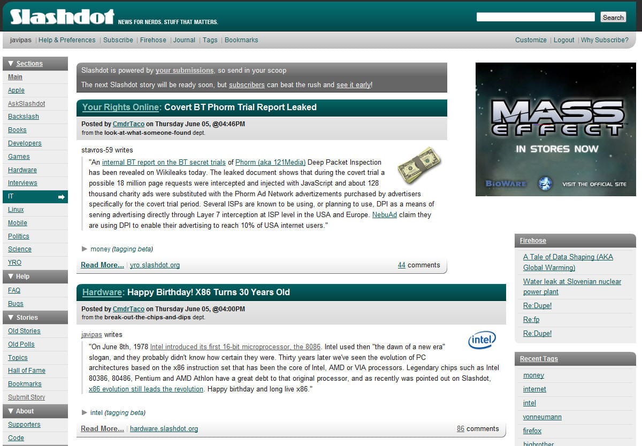
Task: Open the firefox recent tag
Action: coord(532,430)
